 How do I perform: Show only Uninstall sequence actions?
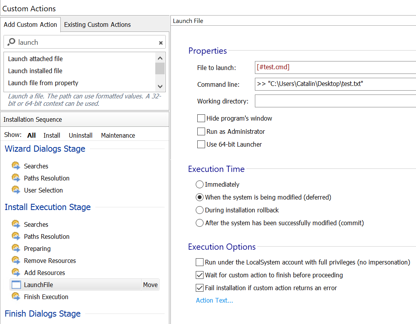point(81,135)
